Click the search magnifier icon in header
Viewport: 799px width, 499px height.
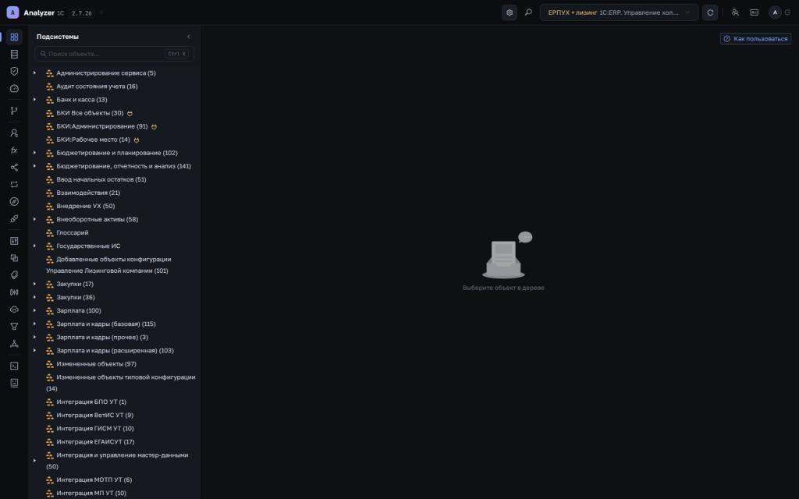point(528,12)
